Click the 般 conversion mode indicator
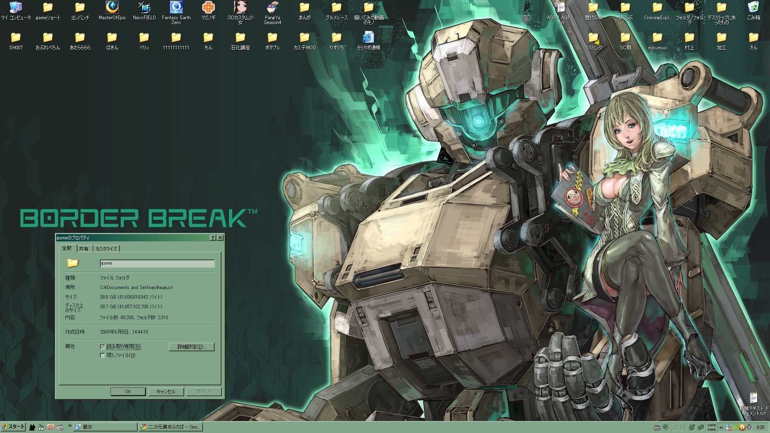Screen dimensions: 770x433 tap(683, 427)
